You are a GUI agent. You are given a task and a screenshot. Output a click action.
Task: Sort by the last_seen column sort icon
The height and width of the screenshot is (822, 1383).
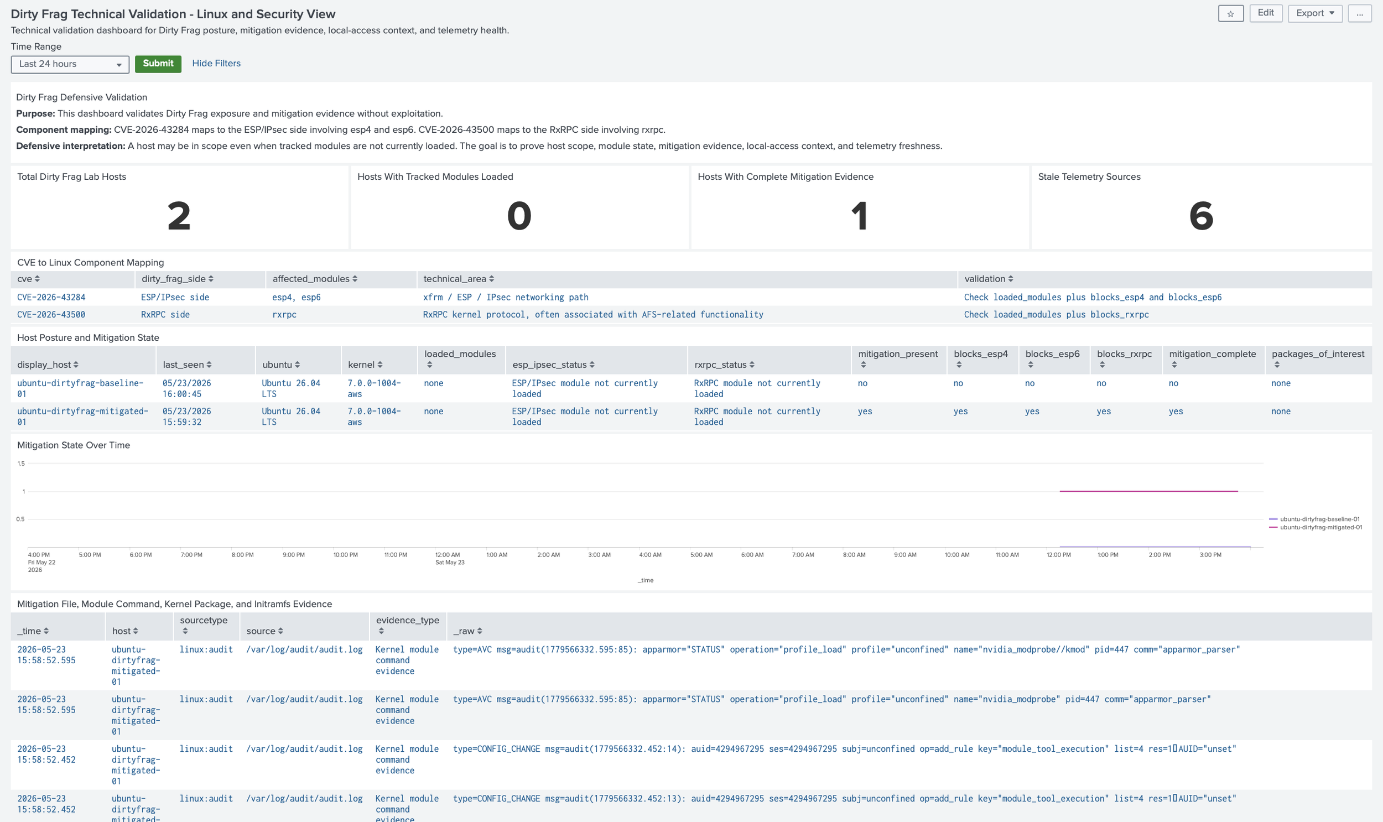pos(209,365)
